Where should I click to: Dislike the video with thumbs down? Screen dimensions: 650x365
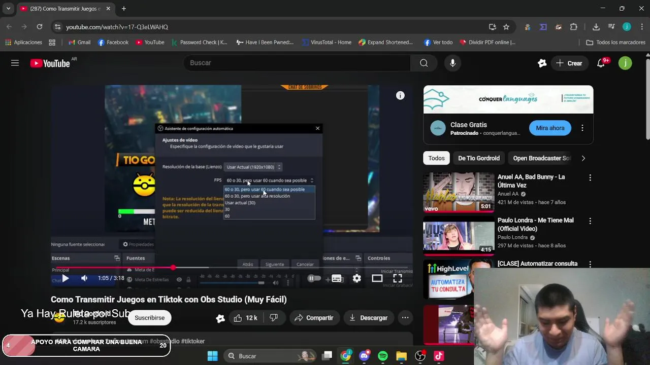point(274,318)
